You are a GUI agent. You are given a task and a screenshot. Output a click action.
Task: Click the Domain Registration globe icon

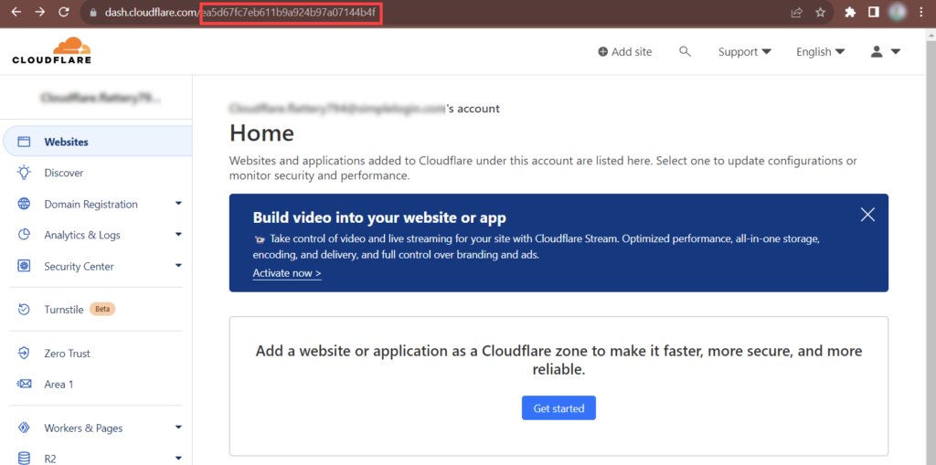[x=24, y=204]
